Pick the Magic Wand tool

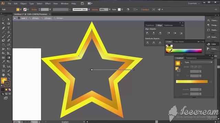[x=3, y=24]
